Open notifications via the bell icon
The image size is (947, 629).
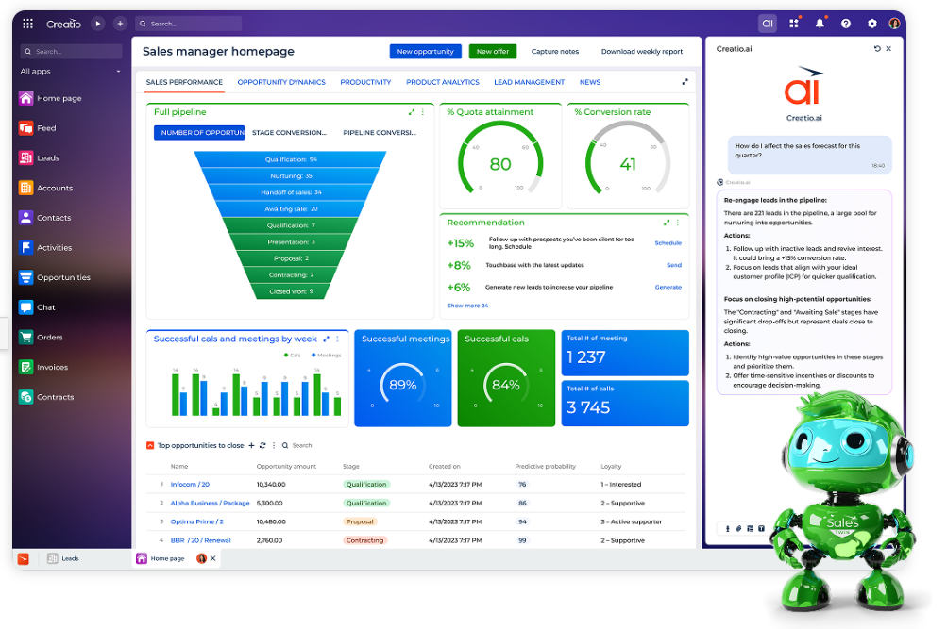(x=820, y=23)
